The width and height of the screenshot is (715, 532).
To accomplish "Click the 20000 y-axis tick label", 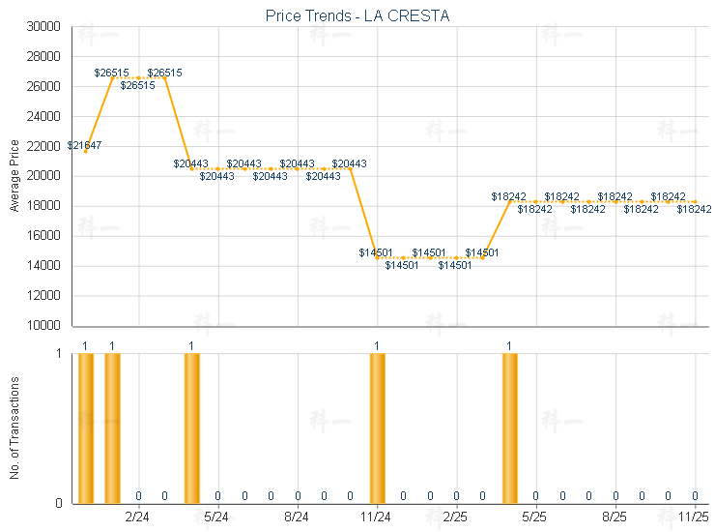I will [x=42, y=176].
